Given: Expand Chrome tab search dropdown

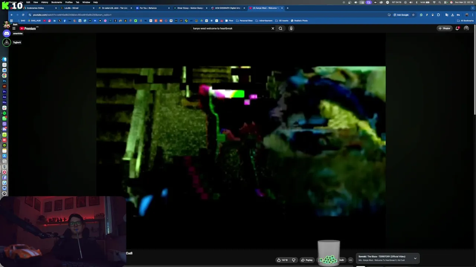Looking at the screenshot, I should click(x=472, y=8).
